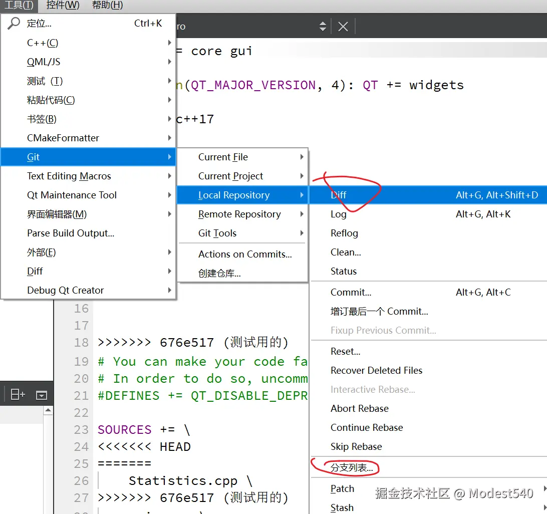The width and height of the screenshot is (547, 514).
Task: Expand the C++(C) submenu
Action: [x=88, y=43]
